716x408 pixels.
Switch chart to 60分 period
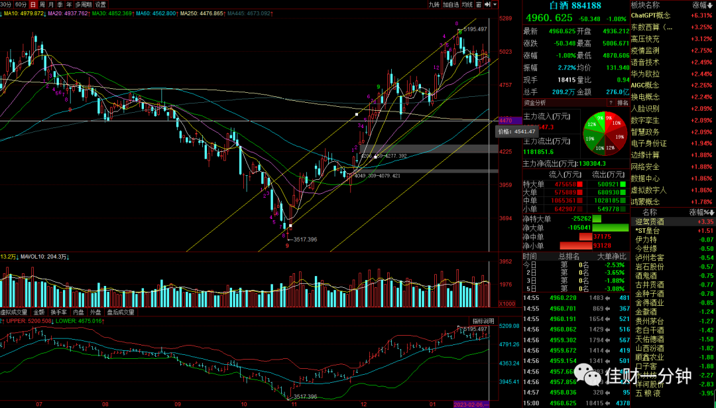[21, 5]
